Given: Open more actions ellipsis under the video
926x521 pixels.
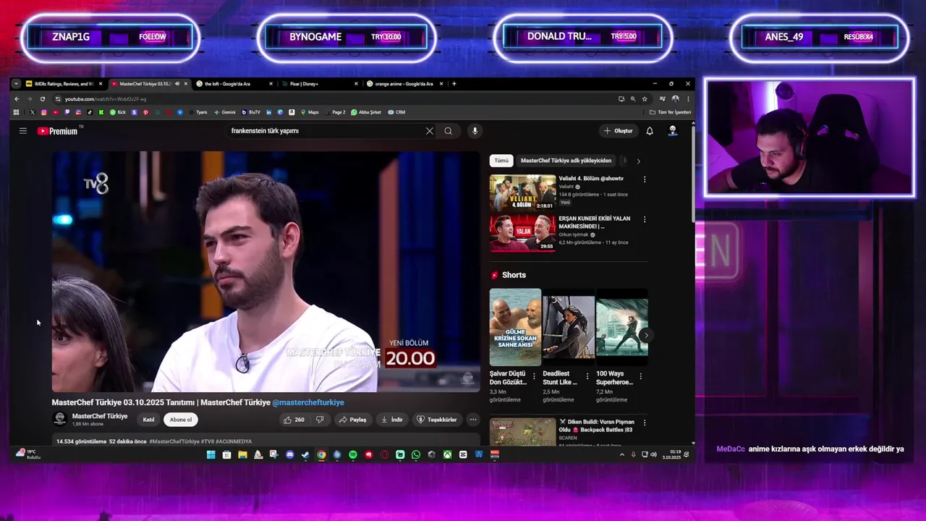Looking at the screenshot, I should point(473,420).
